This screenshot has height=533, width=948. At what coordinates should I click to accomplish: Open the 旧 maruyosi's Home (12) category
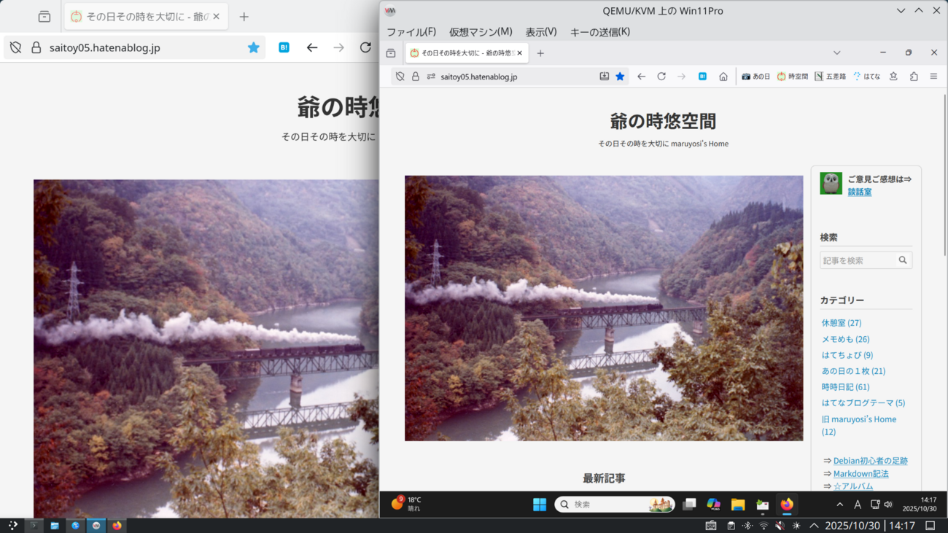[x=859, y=425]
